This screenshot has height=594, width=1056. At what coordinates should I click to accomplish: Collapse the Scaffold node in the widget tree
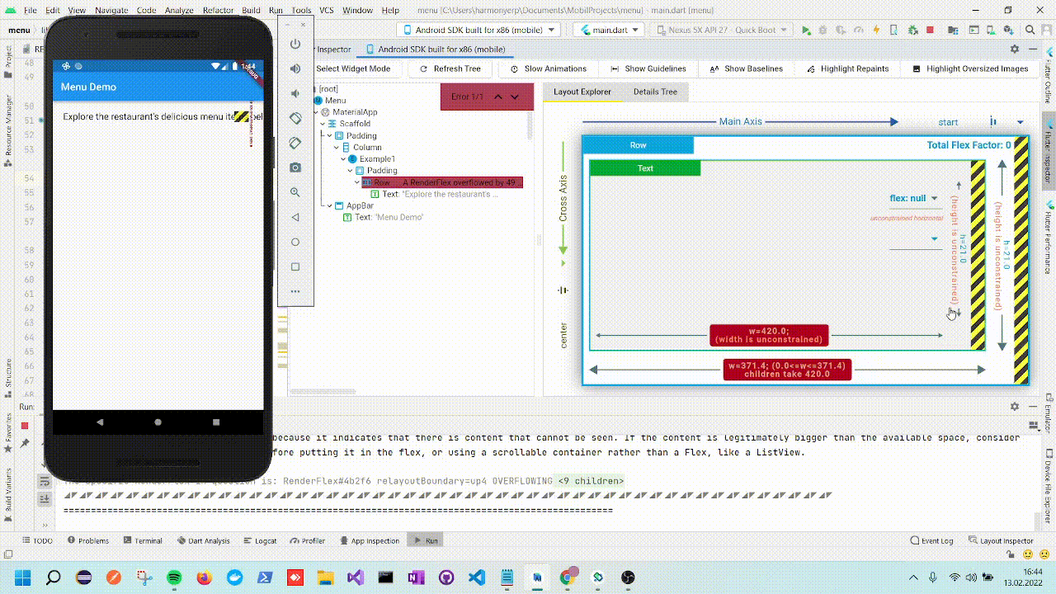pyautogui.click(x=323, y=123)
